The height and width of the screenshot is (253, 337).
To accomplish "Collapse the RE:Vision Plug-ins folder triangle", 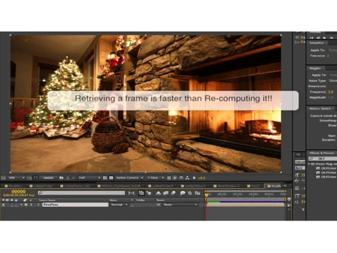I will click(x=309, y=164).
